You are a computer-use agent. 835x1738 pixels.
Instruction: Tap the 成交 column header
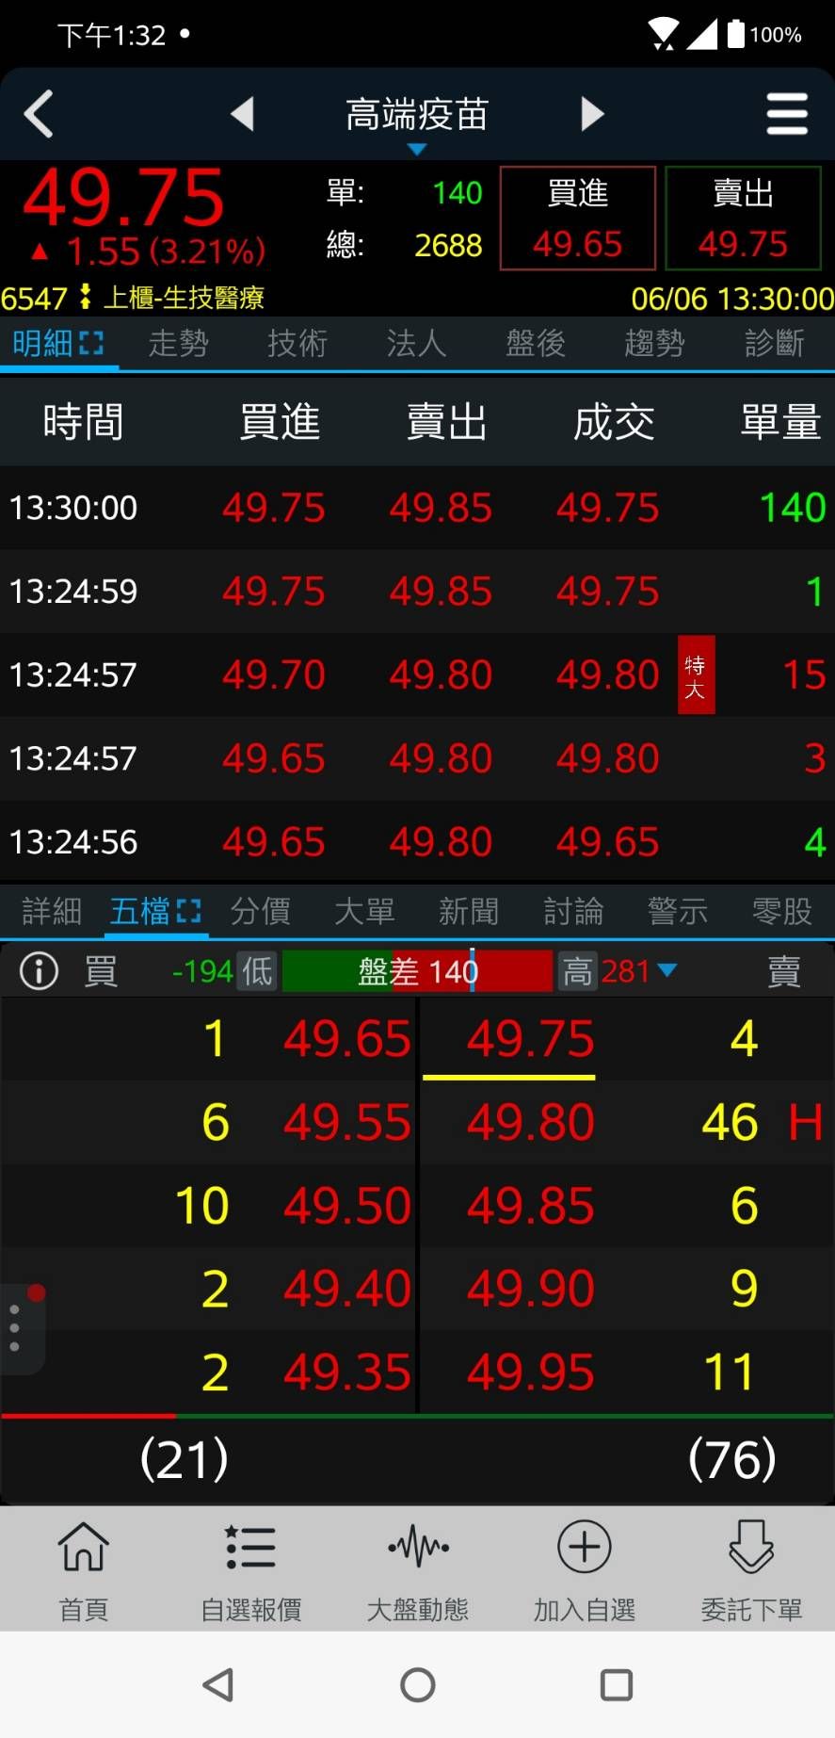(614, 421)
